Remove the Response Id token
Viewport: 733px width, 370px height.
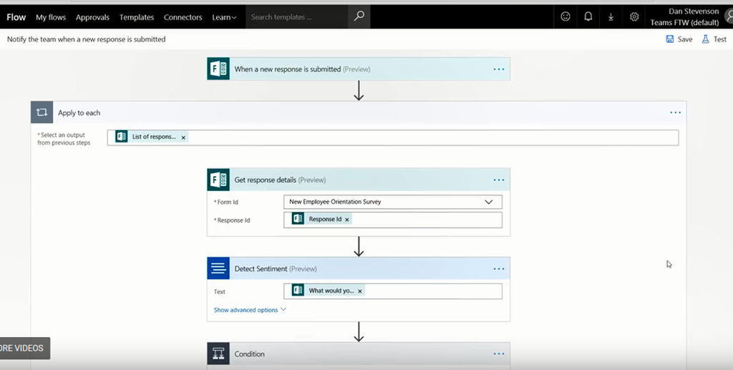(x=347, y=220)
